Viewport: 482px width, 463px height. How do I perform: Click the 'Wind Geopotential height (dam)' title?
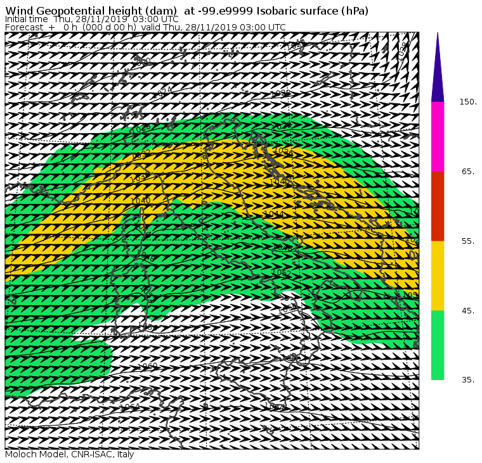point(91,11)
